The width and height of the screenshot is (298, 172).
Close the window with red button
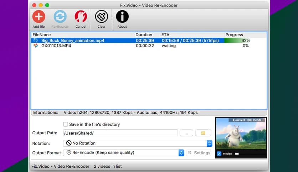coord(34,5)
